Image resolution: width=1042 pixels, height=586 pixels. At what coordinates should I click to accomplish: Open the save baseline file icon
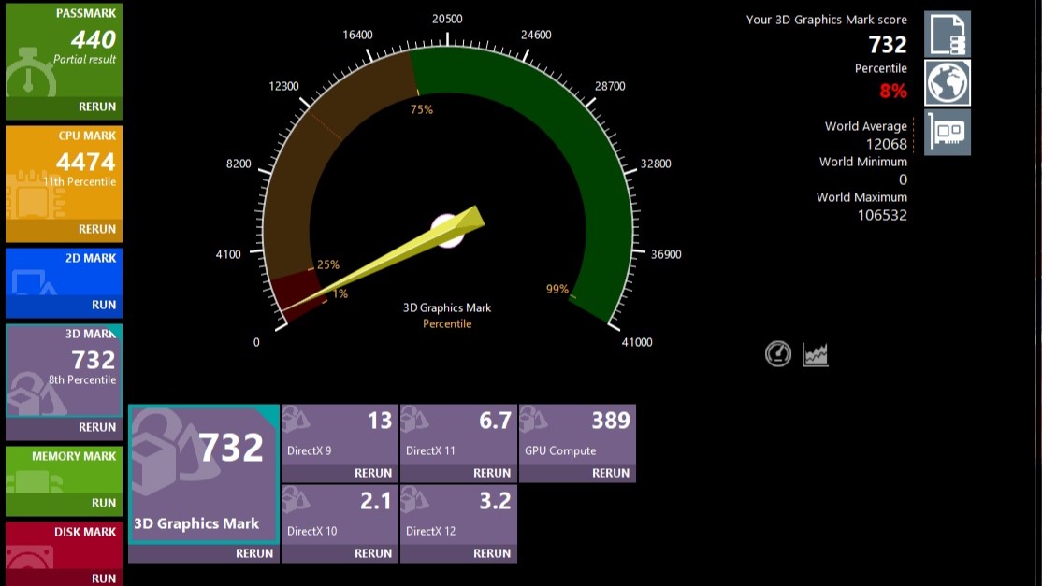[947, 35]
